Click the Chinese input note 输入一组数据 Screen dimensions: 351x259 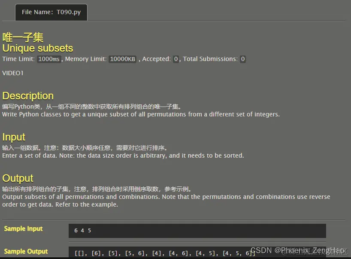pos(85,148)
